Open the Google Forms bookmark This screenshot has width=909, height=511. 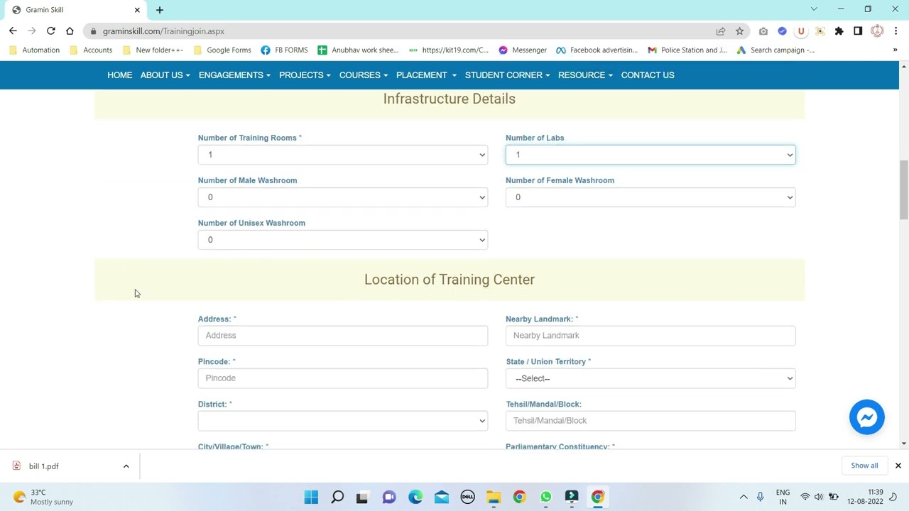222,50
